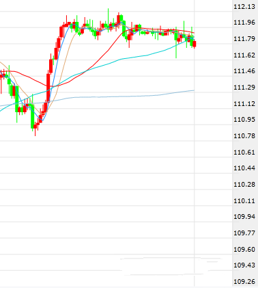Select the 109.94 price level label

pos(244,216)
